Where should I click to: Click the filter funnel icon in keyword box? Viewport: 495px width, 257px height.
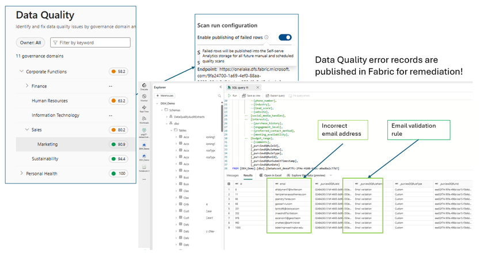point(55,43)
